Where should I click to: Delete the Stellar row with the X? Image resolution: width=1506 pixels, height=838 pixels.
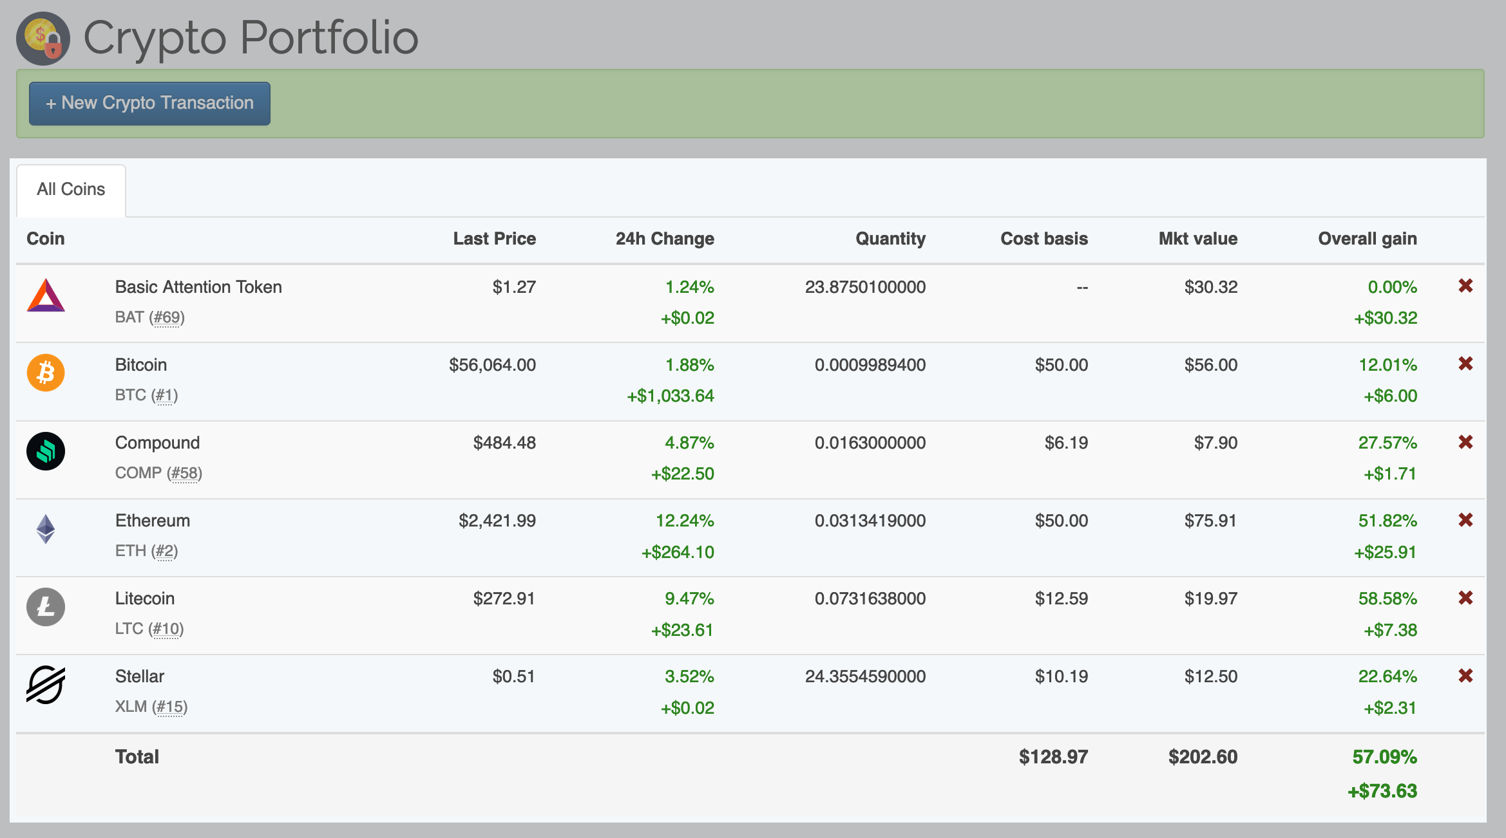1466,676
